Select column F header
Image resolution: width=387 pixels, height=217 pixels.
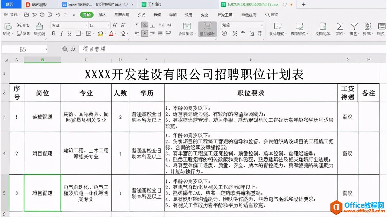click(251, 60)
